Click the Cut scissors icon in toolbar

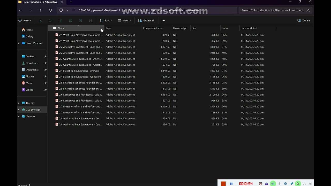pyautogui.click(x=40, y=20)
